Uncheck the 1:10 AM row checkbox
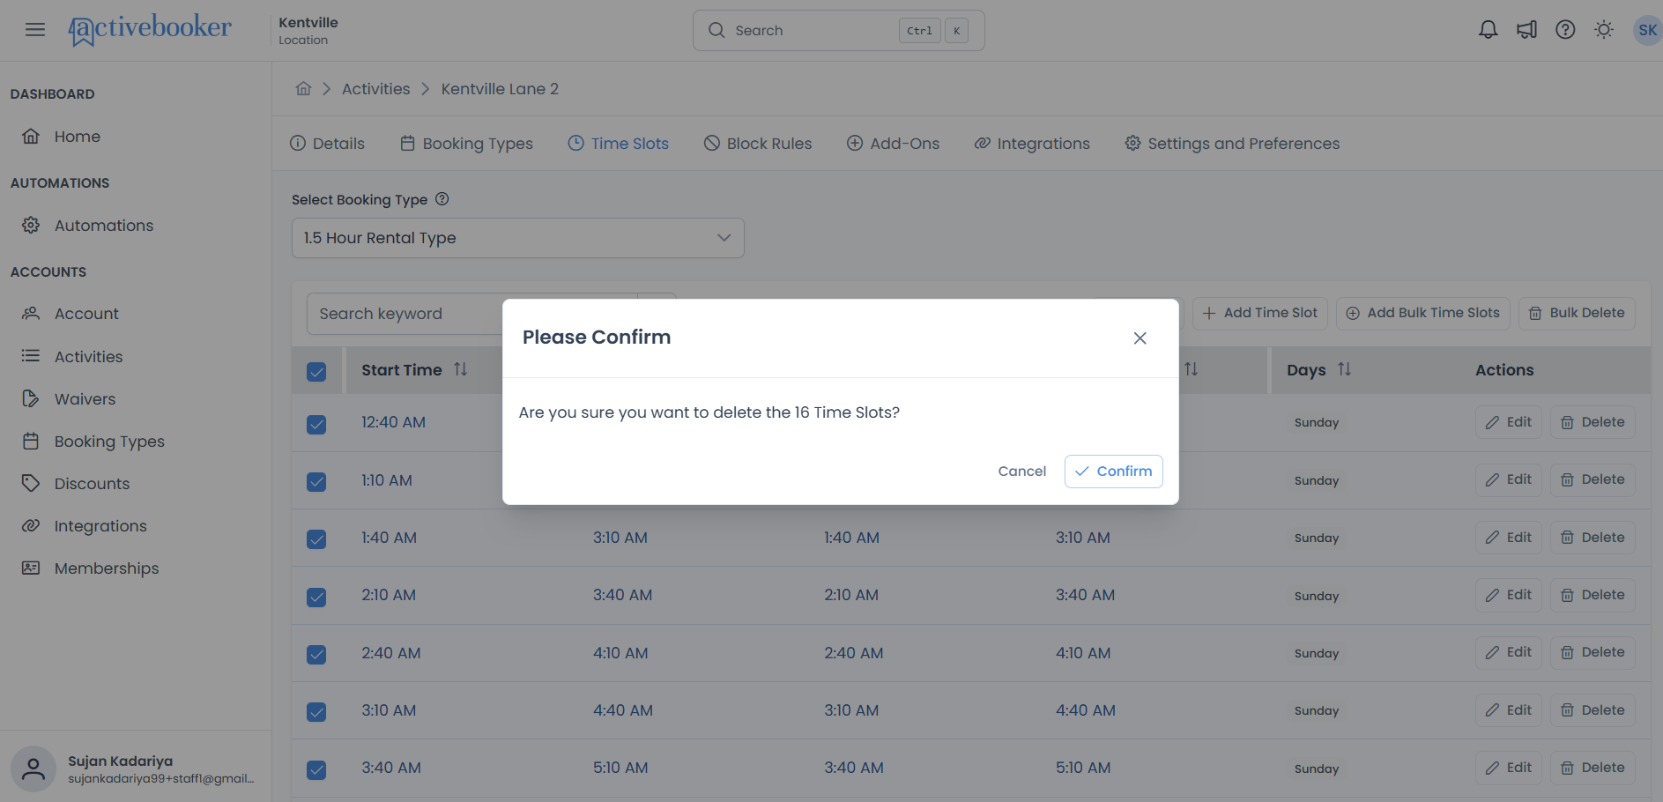Image resolution: width=1663 pixels, height=802 pixels. (316, 482)
